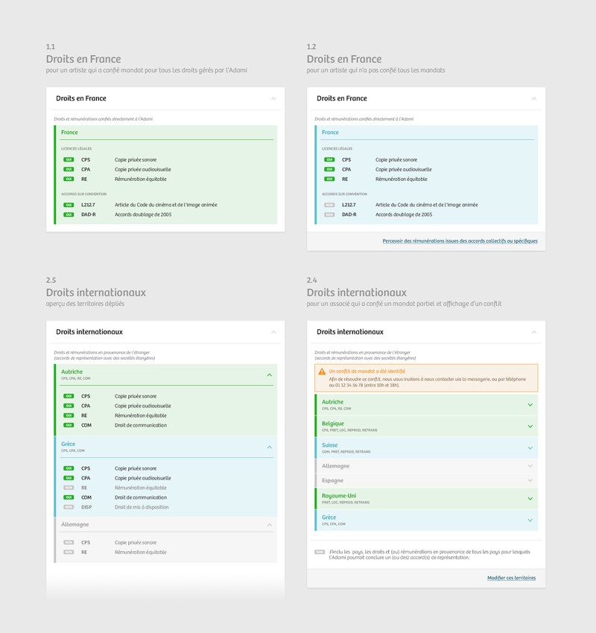The height and width of the screenshot is (633, 596).
Task: Click the Royaume-Uni green chevron icon
Action: [x=530, y=499]
